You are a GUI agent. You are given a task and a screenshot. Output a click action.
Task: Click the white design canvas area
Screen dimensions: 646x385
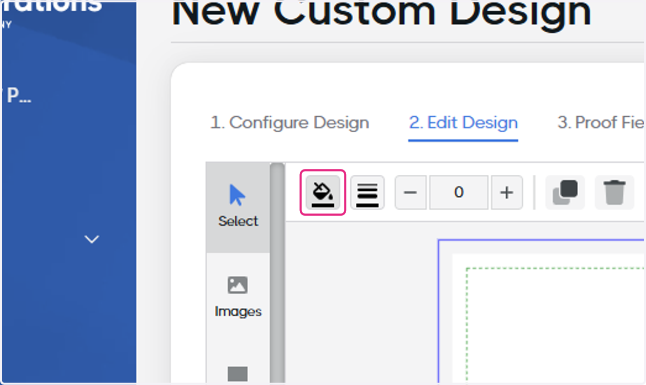point(549,319)
